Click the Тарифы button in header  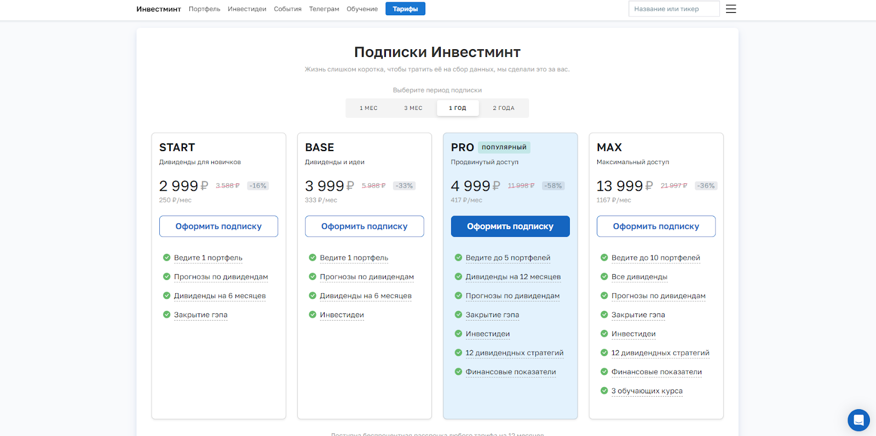click(405, 9)
